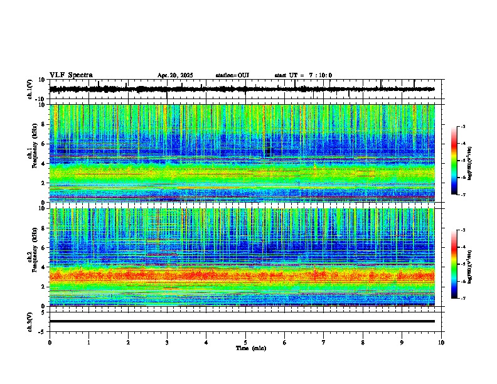Click the "Time (min)" axis title

[251, 348]
